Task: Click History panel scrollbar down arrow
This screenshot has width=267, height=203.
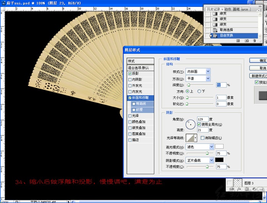Action: click(x=260, y=36)
